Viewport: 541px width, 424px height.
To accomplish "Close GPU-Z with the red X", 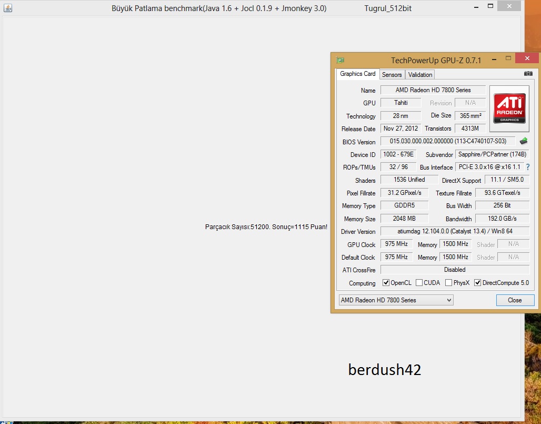I will coord(527,58).
